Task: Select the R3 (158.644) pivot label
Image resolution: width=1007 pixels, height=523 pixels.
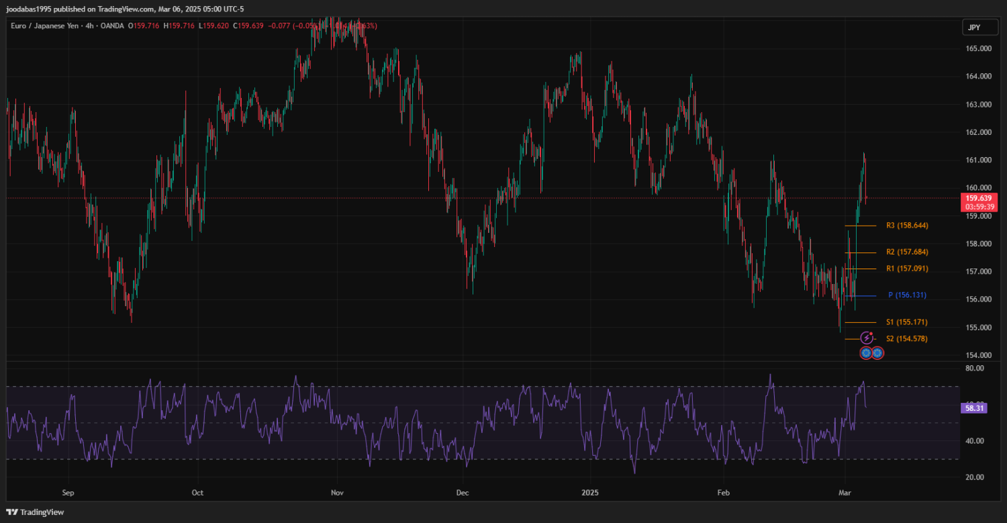Action: click(907, 226)
